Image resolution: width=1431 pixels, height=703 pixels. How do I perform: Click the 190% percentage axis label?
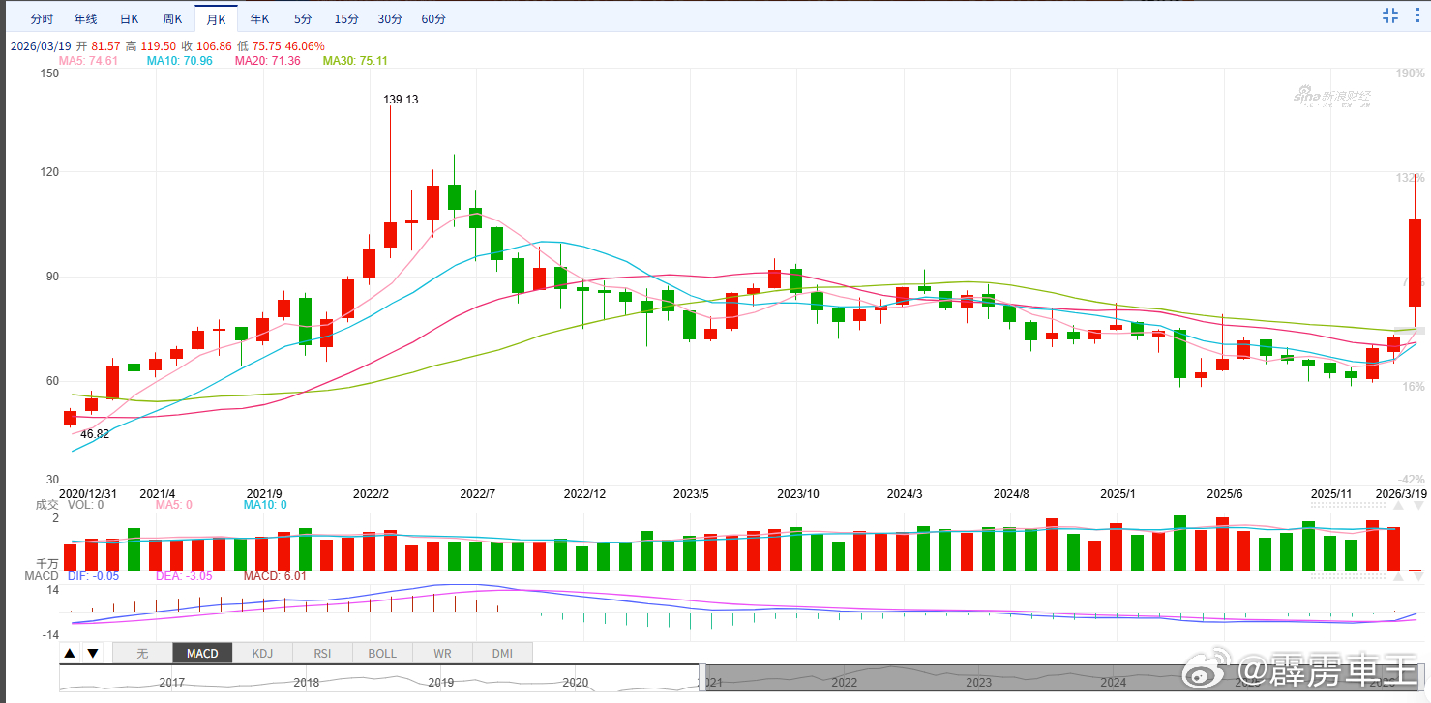(x=1412, y=73)
